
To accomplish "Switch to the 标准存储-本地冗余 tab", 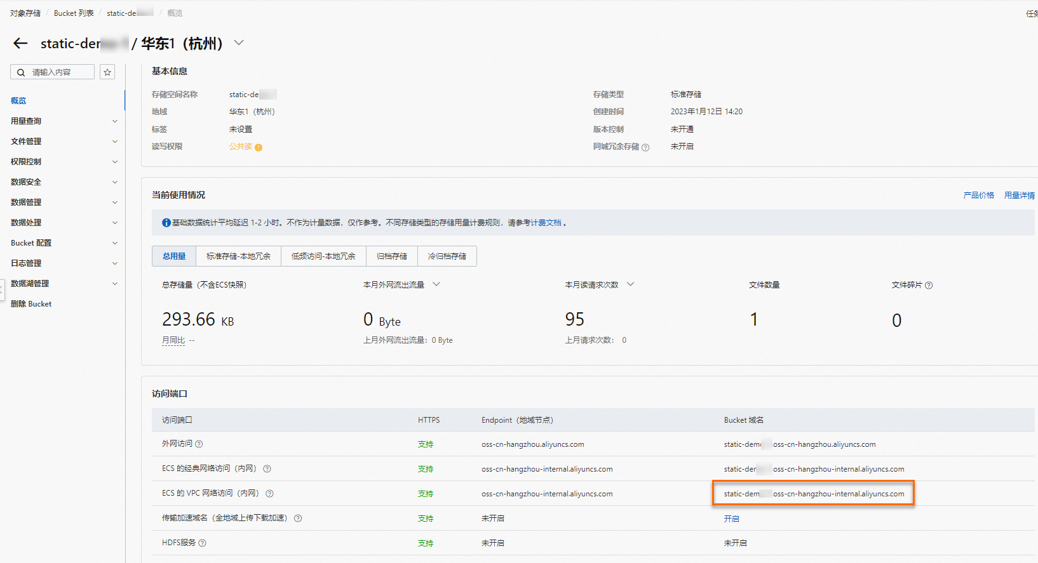I will (x=238, y=256).
